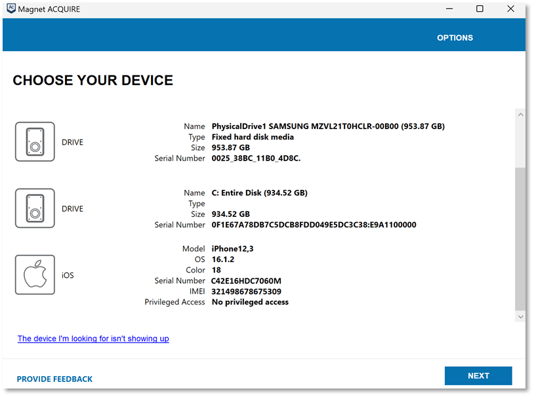Click the Magnet ACQUIRE app logo
Image resolution: width=534 pixels, height=397 pixels.
coord(11,9)
